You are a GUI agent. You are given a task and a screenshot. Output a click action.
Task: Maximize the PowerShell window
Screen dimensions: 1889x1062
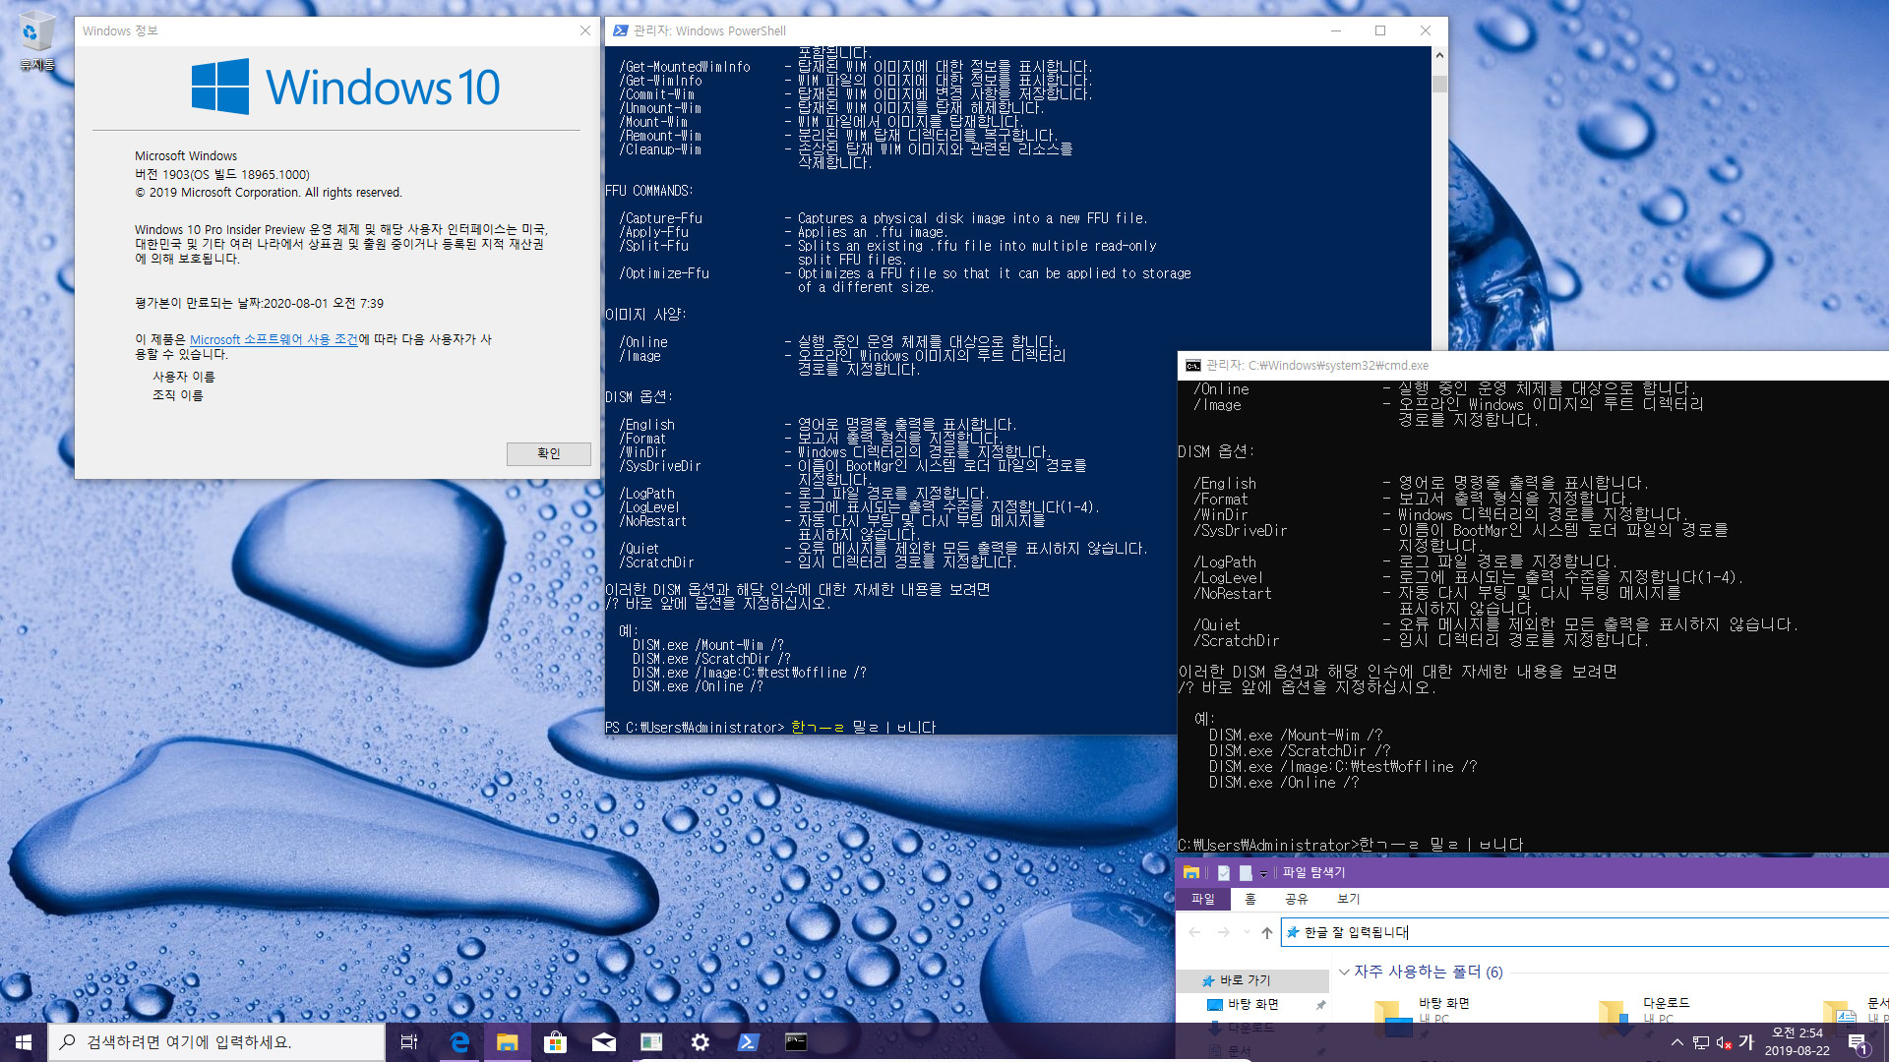[x=1380, y=30]
